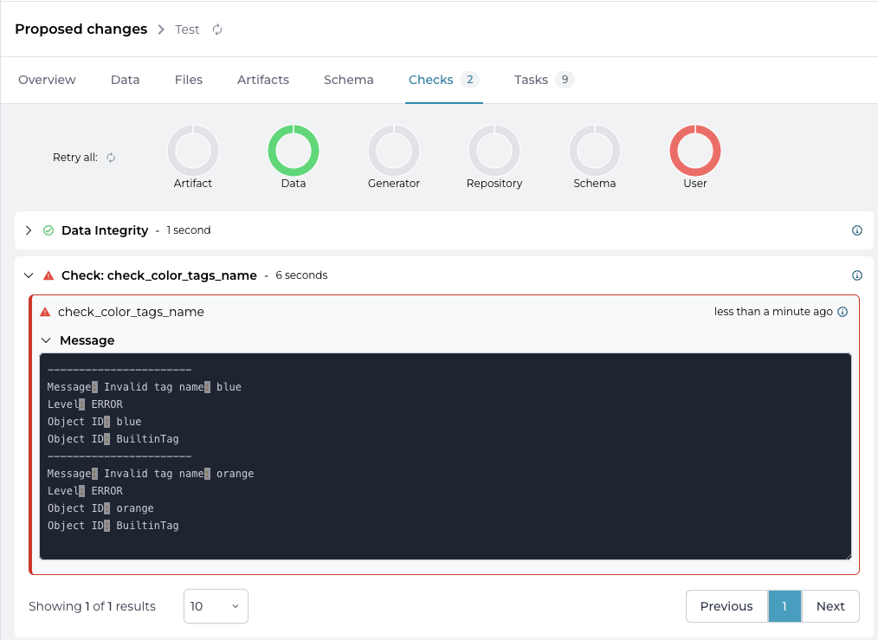Click the Proposed changes breadcrumb link
The height and width of the screenshot is (640, 878).
click(81, 29)
